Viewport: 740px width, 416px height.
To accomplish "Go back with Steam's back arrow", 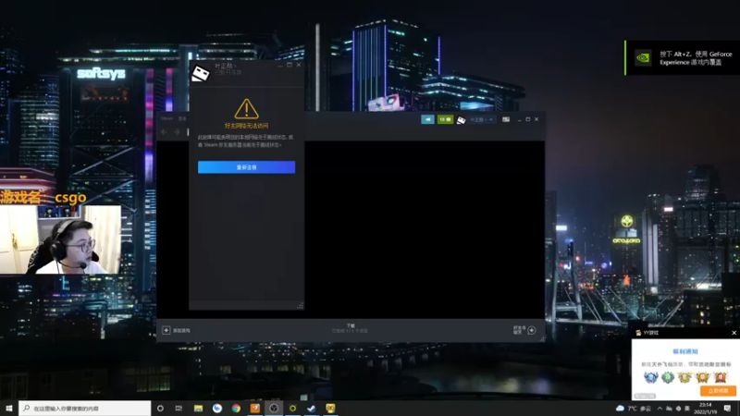I will pyautogui.click(x=164, y=132).
